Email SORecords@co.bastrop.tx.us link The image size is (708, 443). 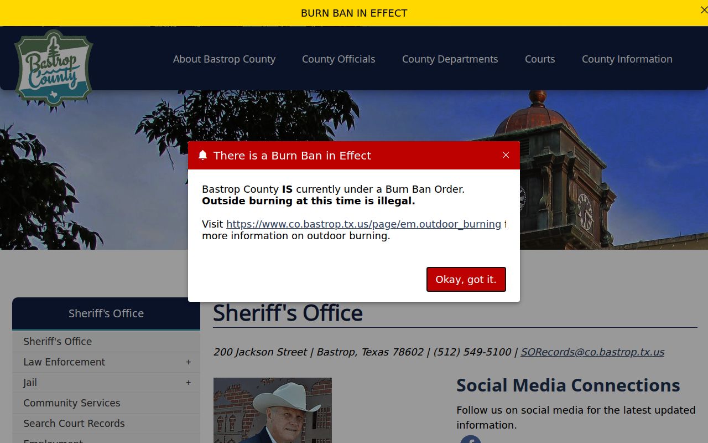tap(592, 352)
